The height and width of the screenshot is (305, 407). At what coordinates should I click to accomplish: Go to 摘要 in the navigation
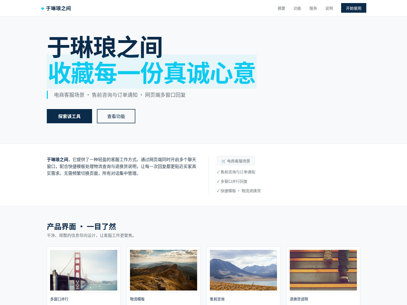pos(281,8)
